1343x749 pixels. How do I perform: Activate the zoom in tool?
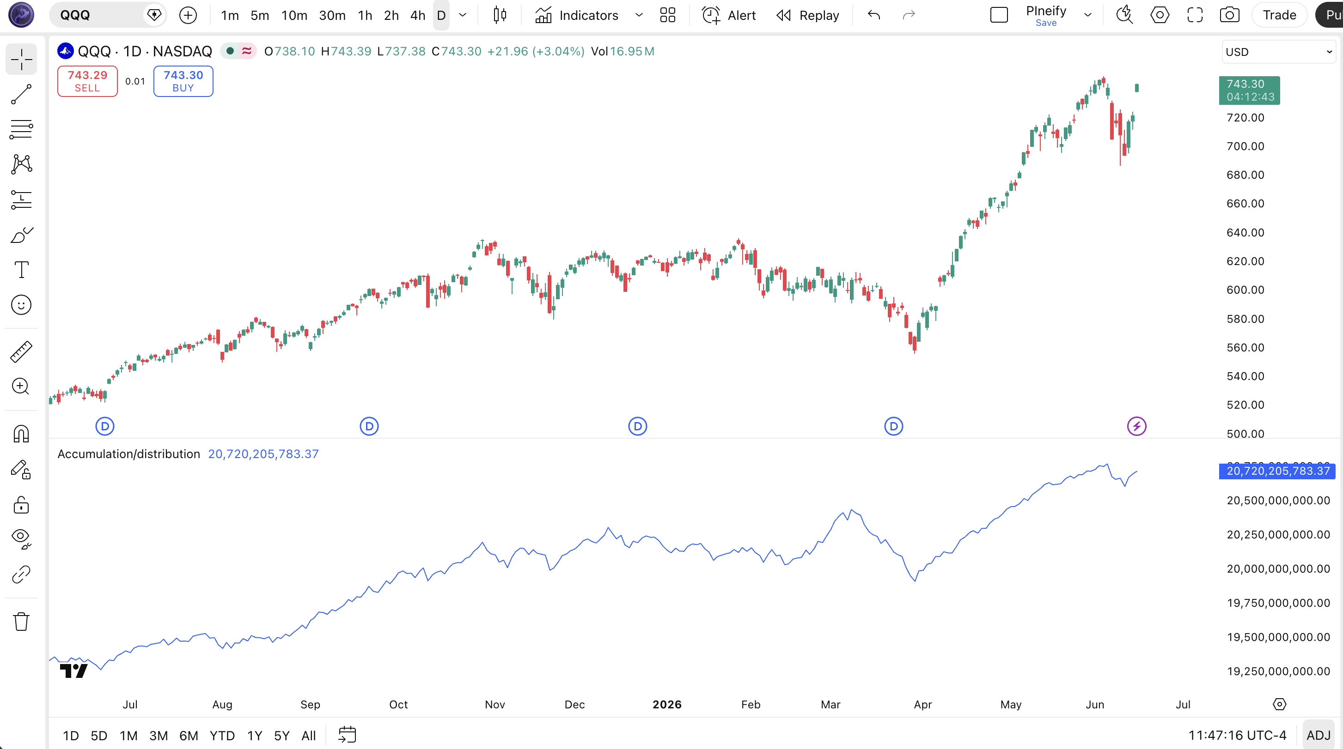21,387
